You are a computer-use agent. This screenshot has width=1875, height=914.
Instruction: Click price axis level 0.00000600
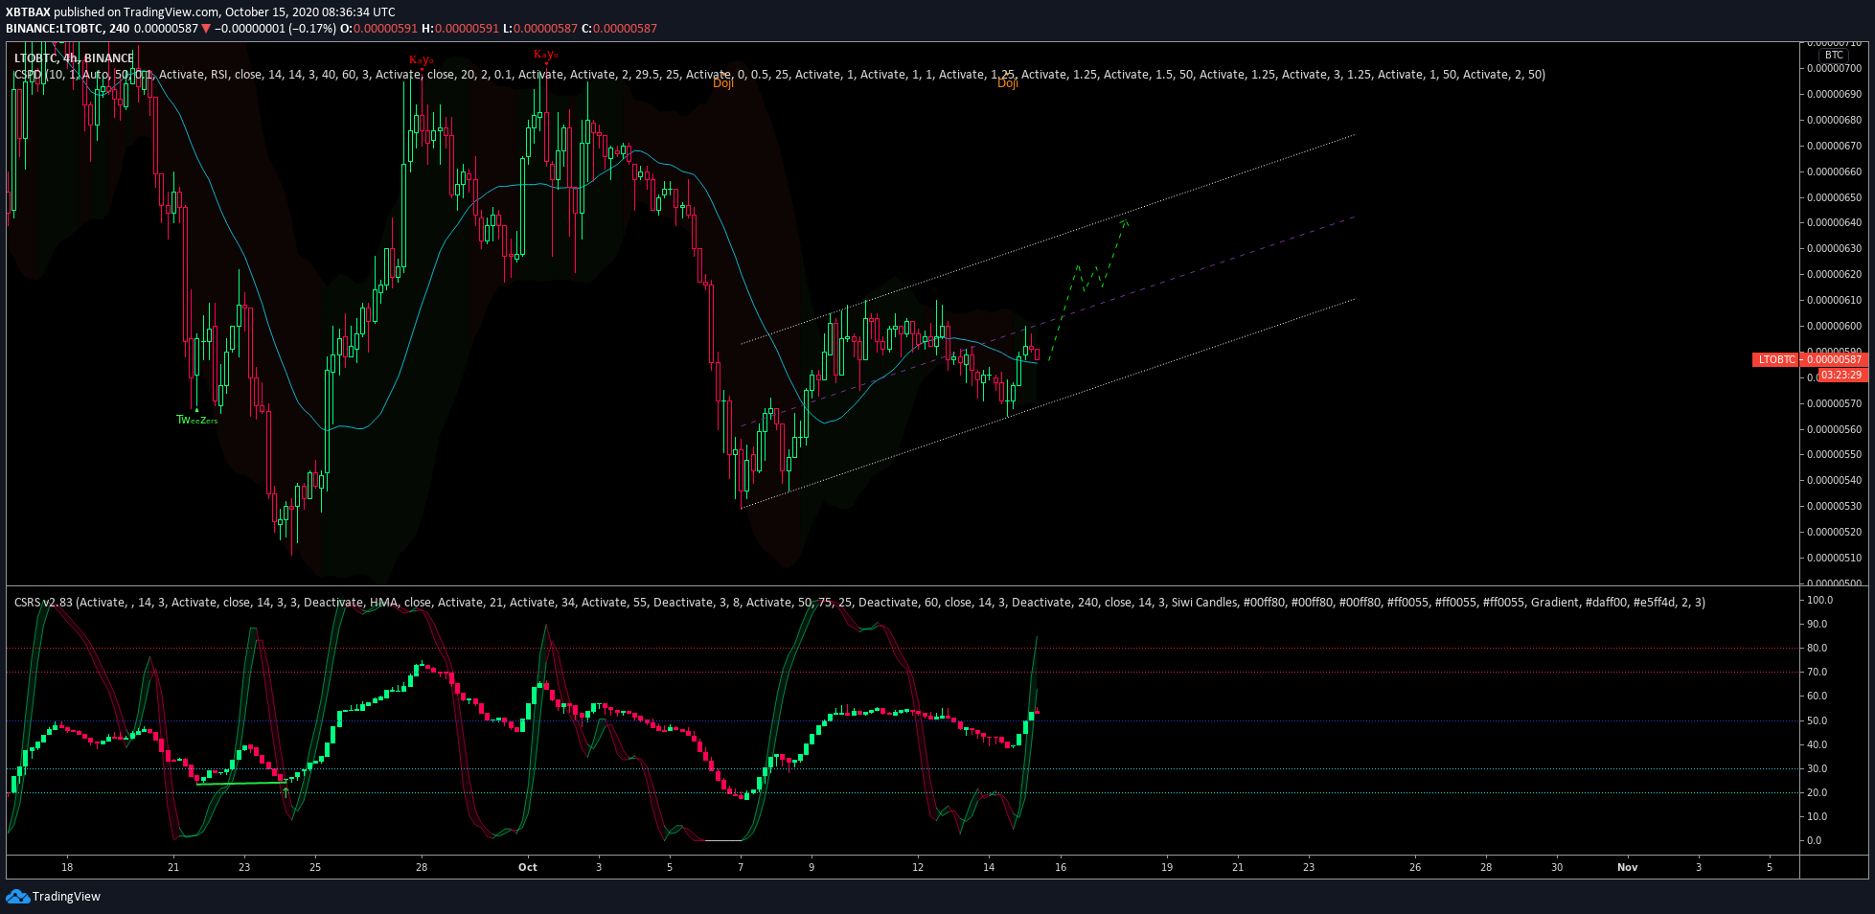click(x=1834, y=327)
